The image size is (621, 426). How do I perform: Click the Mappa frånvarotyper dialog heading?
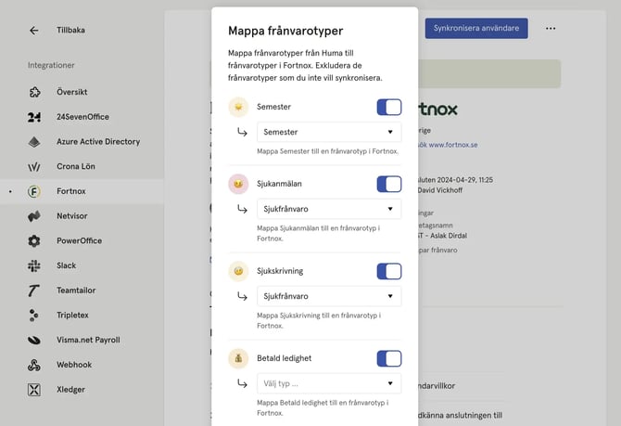[285, 31]
